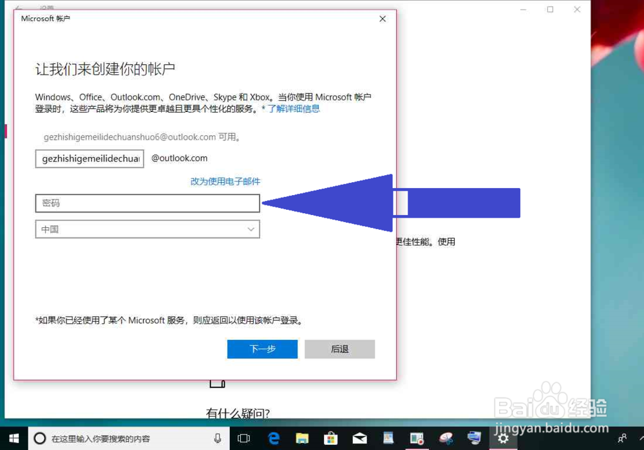This screenshot has height=450, width=644.
Task: Click 改为使用电子邮件 link
Action: coord(225,182)
